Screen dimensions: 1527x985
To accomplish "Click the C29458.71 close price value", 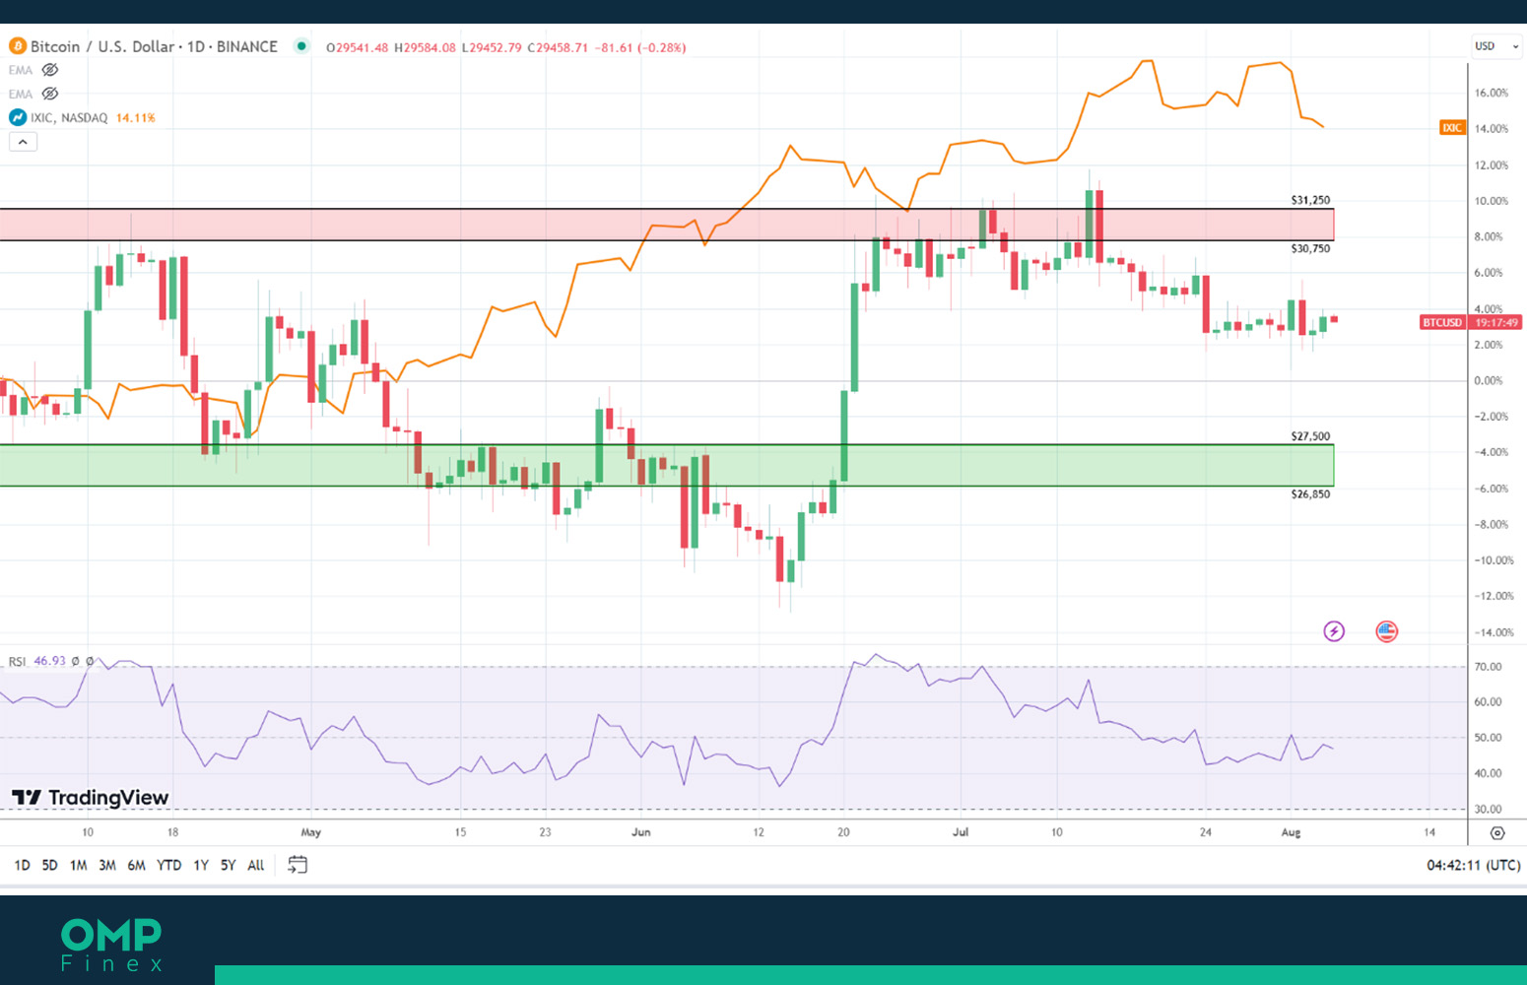I will (558, 47).
